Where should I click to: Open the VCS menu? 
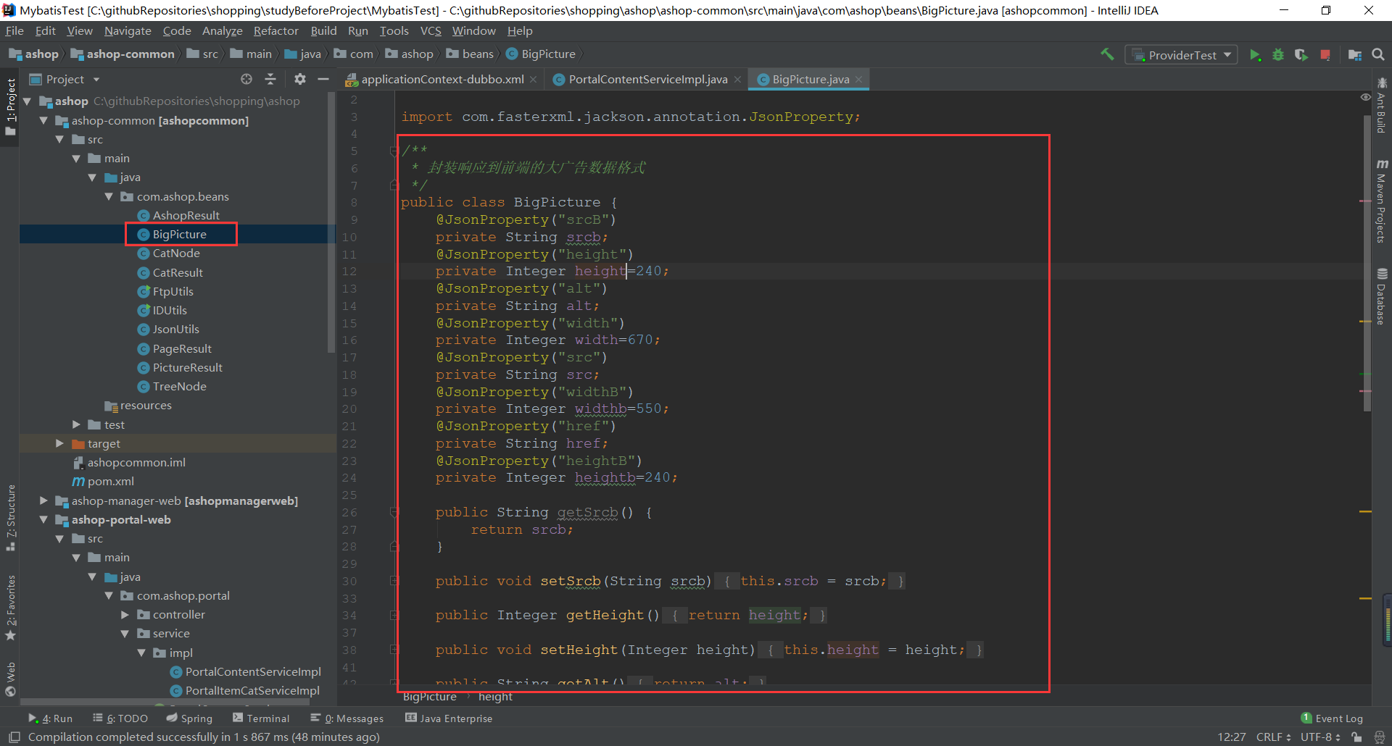(x=431, y=30)
